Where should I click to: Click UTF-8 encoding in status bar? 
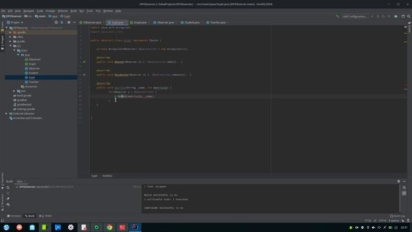pos(382,220)
